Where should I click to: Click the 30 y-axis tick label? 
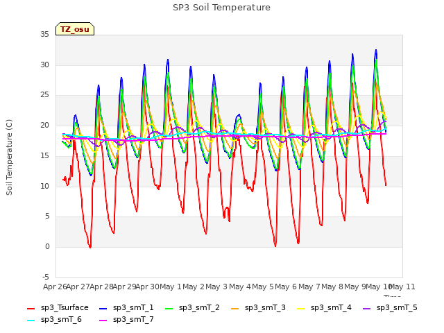pyautogui.click(x=44, y=65)
